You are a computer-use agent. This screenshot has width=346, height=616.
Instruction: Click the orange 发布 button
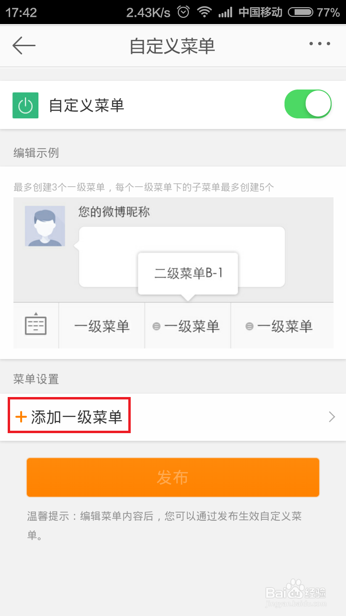tap(173, 477)
